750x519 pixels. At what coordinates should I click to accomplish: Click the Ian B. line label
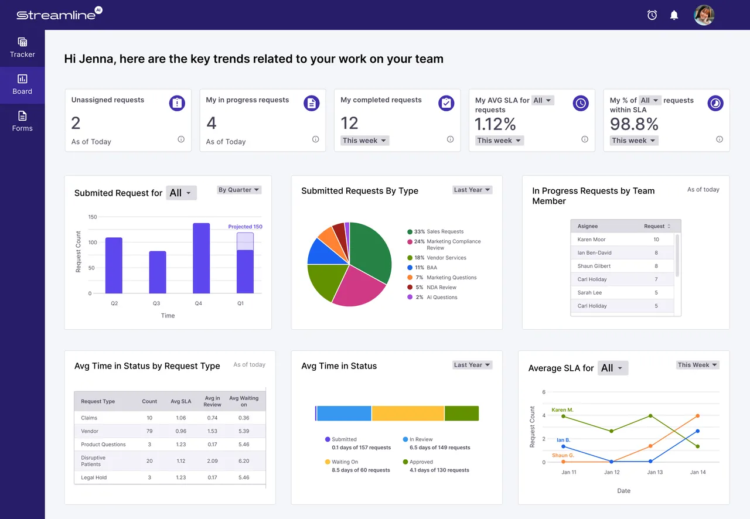[x=563, y=440]
